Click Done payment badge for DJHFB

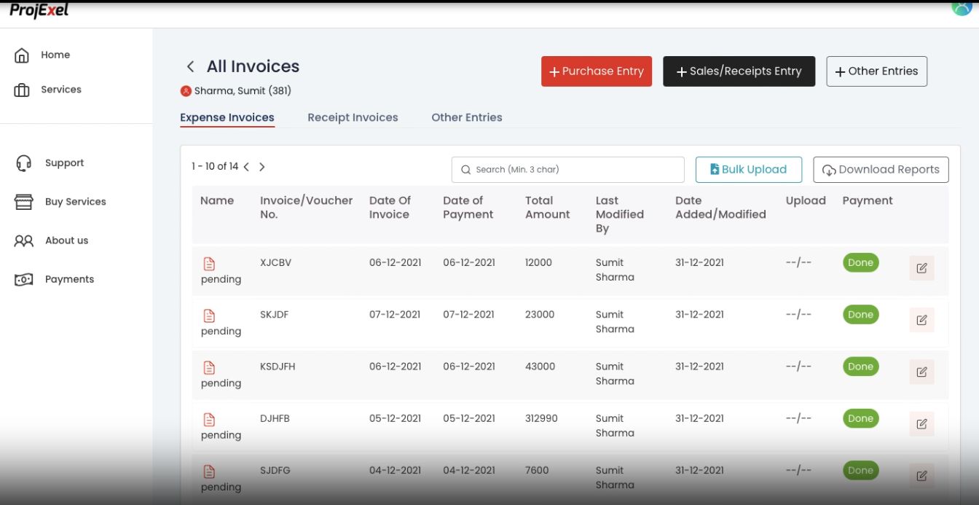tap(860, 419)
